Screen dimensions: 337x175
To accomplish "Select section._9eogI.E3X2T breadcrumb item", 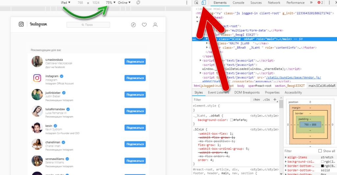I will [x=290, y=86].
